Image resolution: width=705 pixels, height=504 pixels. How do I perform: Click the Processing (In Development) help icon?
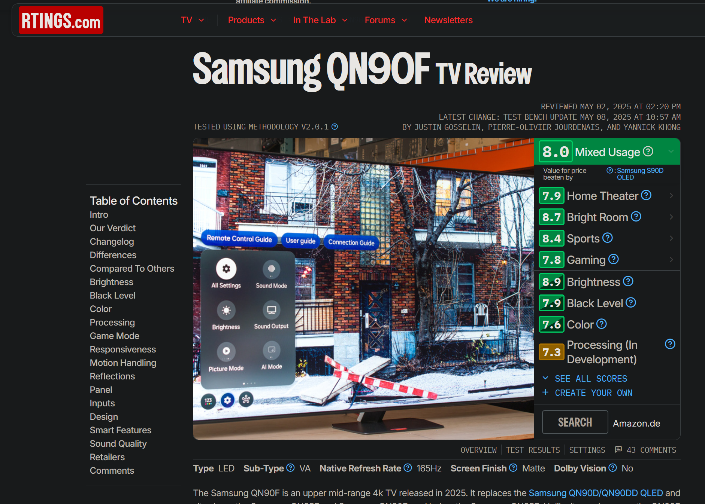click(x=670, y=344)
